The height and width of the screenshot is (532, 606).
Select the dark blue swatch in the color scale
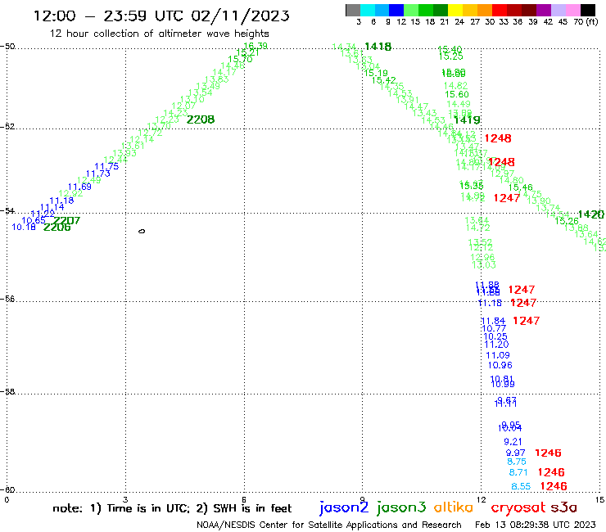[x=396, y=10]
